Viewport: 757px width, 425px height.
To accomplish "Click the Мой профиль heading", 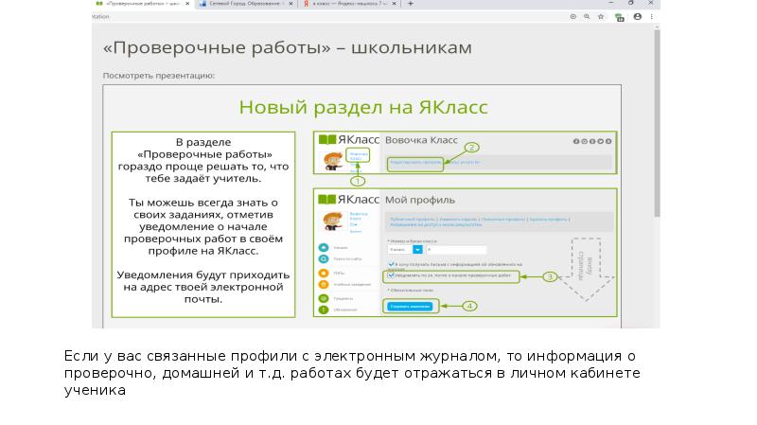I will pyautogui.click(x=420, y=200).
